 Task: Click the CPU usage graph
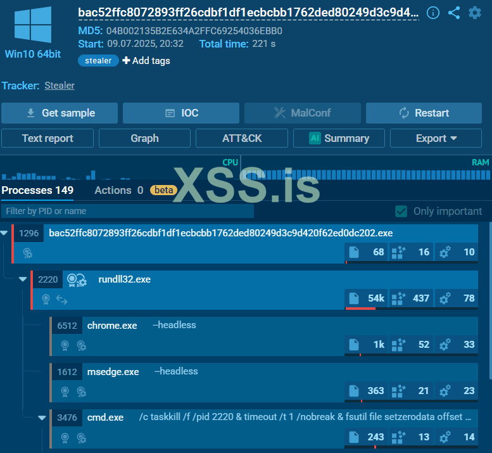click(120, 168)
